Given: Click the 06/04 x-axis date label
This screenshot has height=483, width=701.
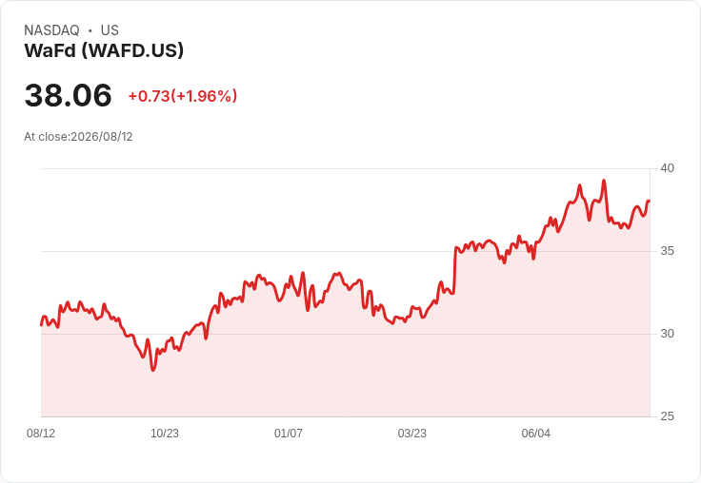Looking at the screenshot, I should tap(536, 433).
